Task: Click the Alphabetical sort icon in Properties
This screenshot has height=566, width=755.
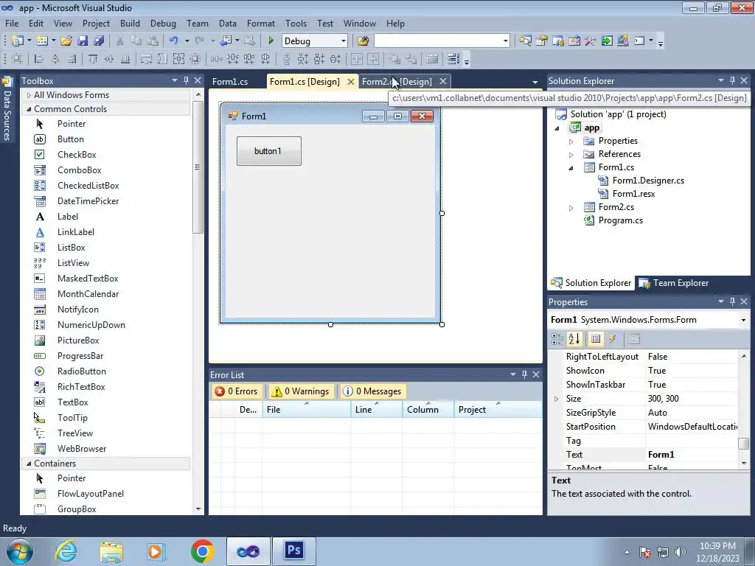Action: coord(574,339)
